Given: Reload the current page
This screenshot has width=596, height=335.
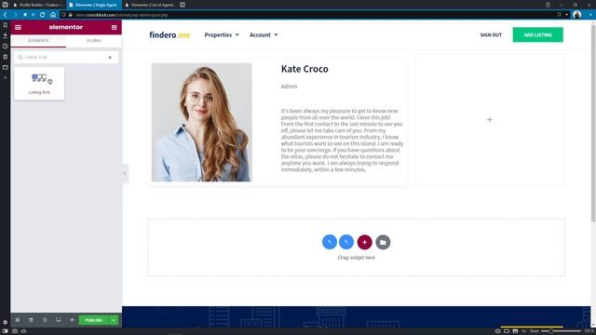Looking at the screenshot, I should coord(42,15).
